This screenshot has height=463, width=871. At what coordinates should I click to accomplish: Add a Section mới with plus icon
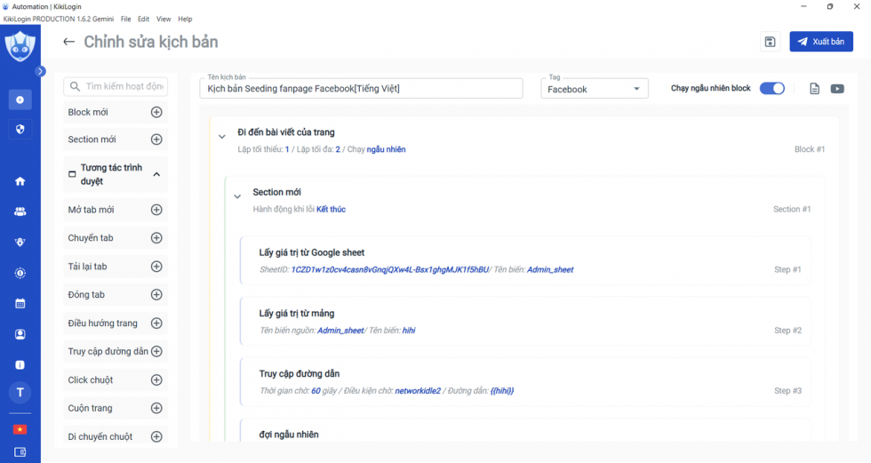pyautogui.click(x=156, y=140)
